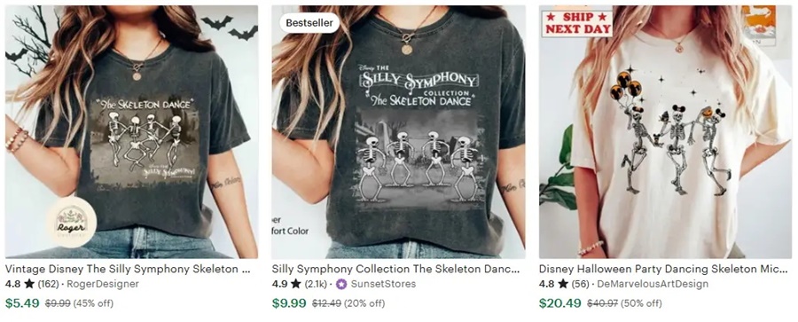798x322 pixels.
Task: View the (2.1k) review count
Action: [316, 284]
